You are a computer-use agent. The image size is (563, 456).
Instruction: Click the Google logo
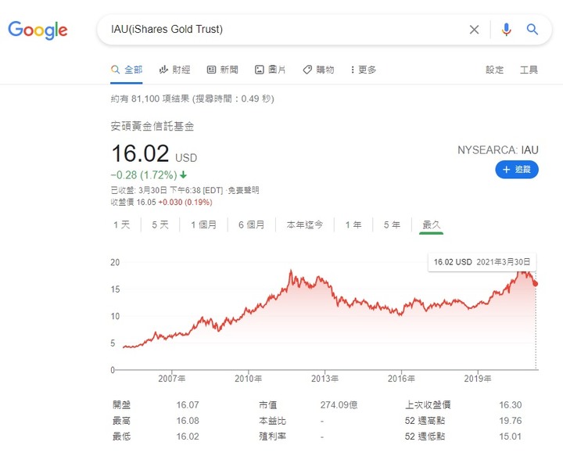click(38, 31)
